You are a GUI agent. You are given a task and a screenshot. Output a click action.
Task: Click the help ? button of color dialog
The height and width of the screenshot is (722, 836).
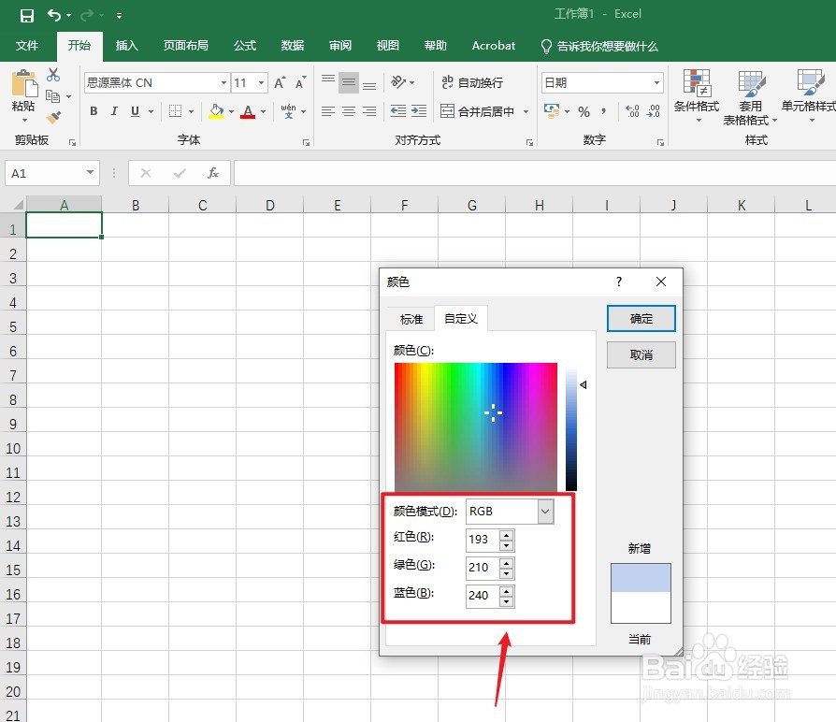[618, 282]
